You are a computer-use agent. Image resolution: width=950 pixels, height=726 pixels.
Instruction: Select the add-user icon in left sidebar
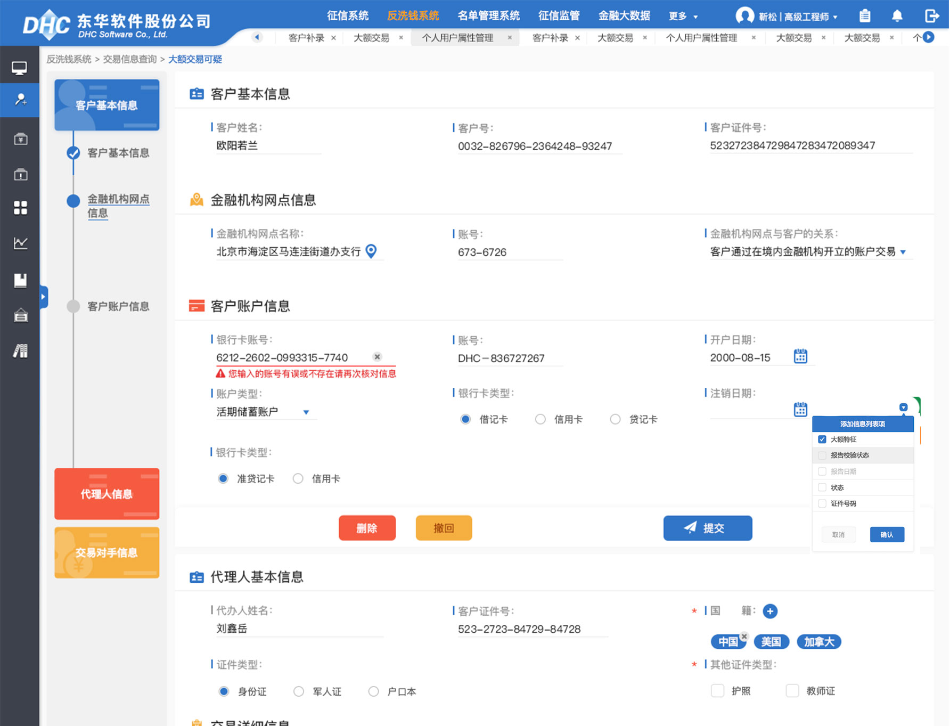(x=20, y=100)
